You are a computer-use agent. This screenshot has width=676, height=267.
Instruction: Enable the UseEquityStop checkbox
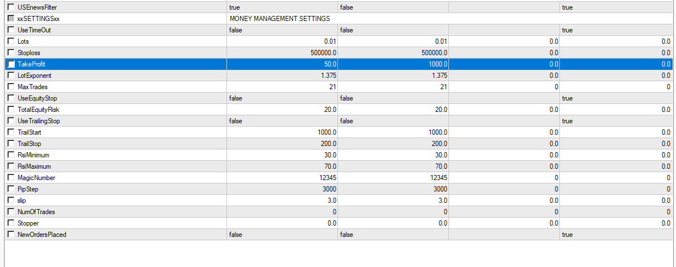click(11, 98)
